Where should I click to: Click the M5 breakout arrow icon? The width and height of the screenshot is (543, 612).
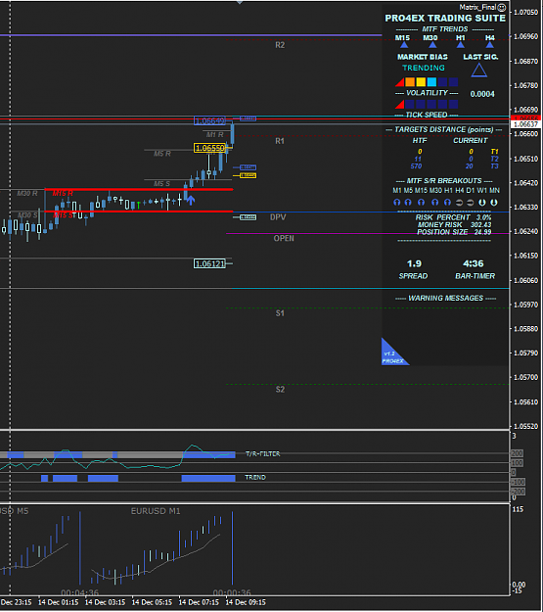click(x=408, y=202)
